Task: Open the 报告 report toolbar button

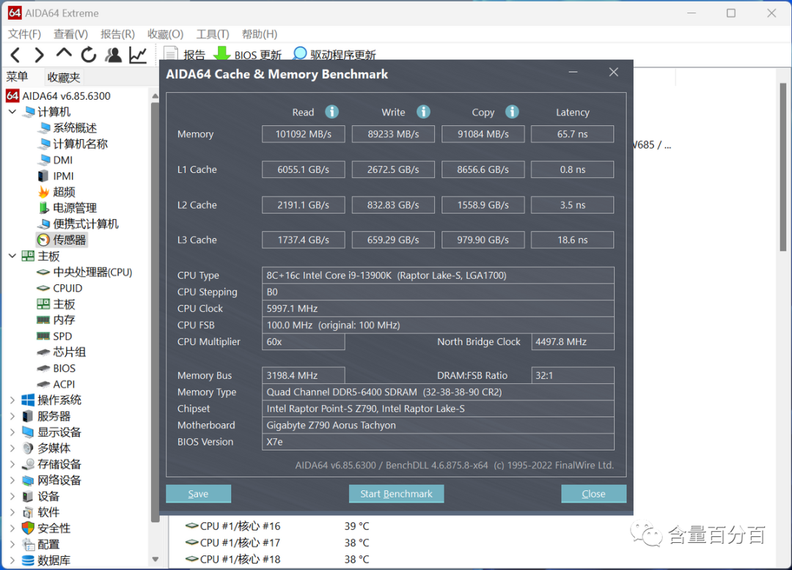Action: pyautogui.click(x=185, y=54)
